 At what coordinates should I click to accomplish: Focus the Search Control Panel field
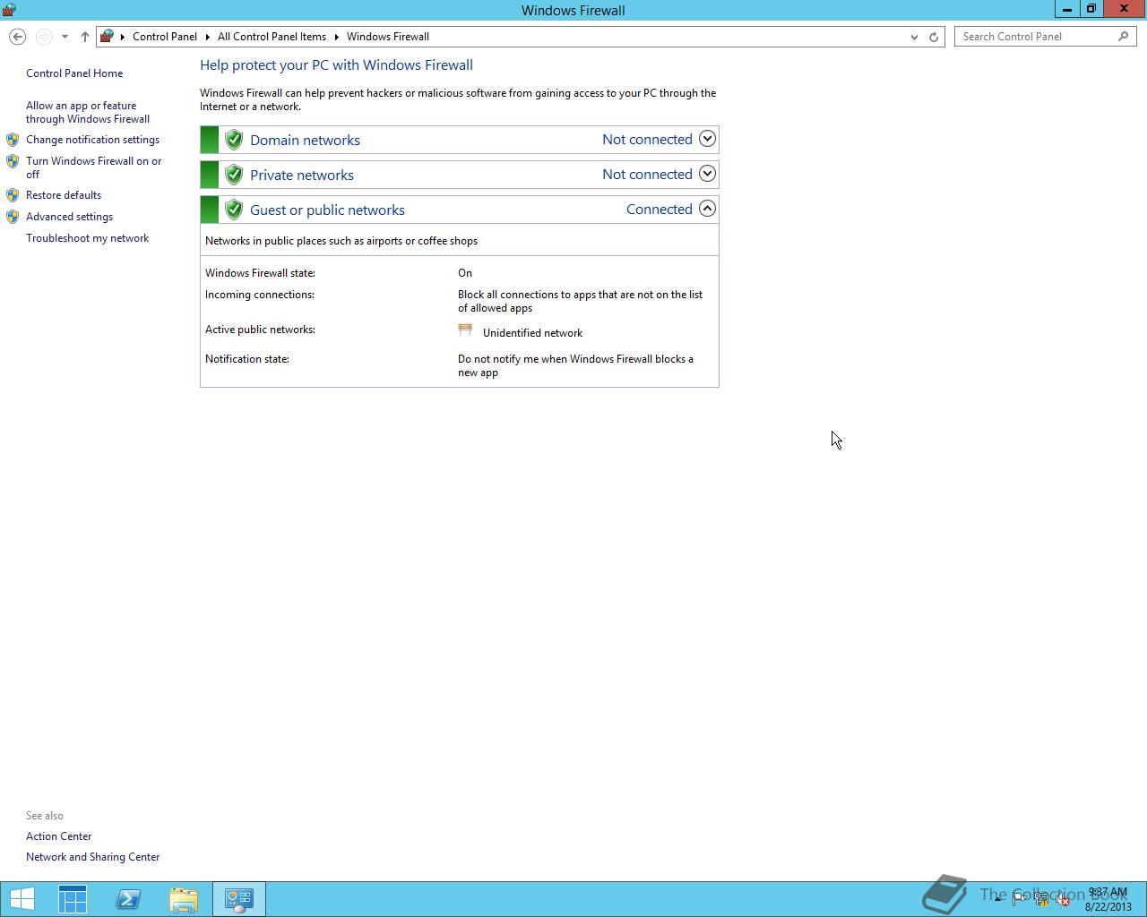1045,37
